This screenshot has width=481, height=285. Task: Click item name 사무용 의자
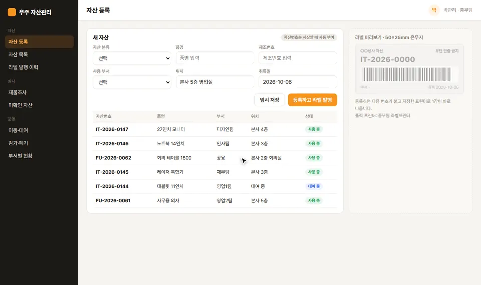(x=168, y=201)
